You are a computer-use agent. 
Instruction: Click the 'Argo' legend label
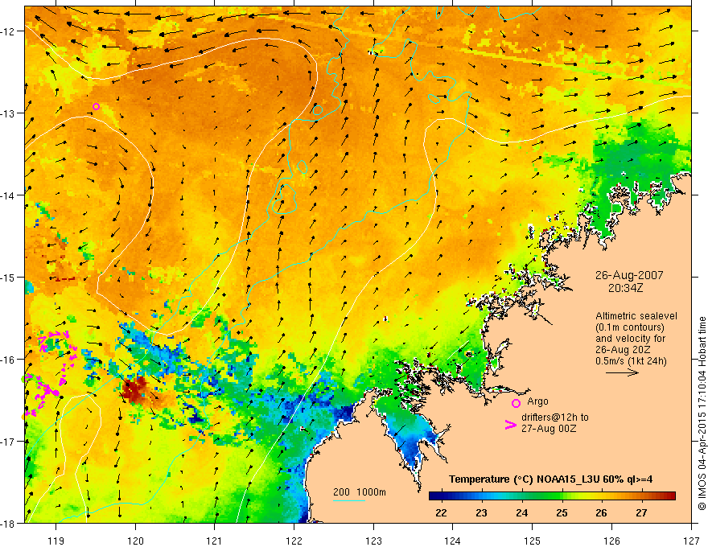pos(537,401)
